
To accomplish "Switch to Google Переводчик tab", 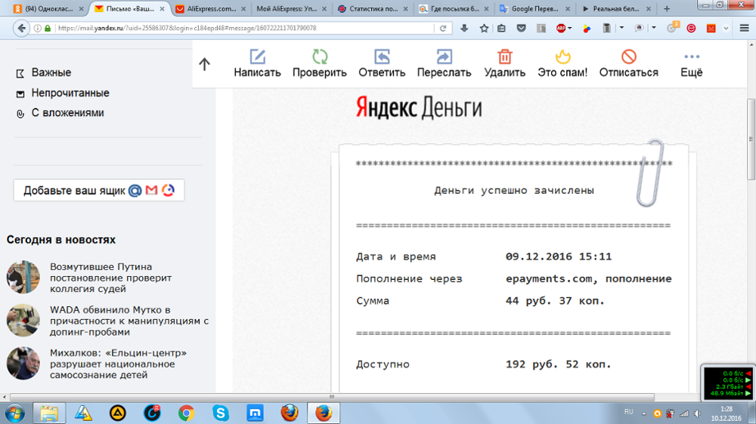I will click(535, 8).
